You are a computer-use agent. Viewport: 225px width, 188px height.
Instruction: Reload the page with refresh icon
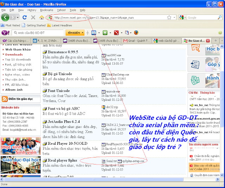(25, 18)
